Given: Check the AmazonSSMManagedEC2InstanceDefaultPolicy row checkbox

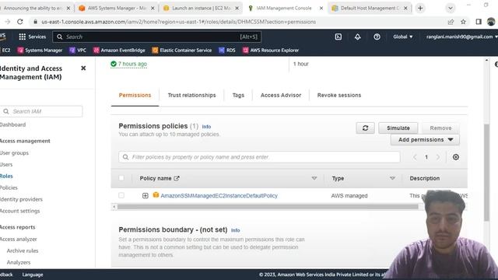Looking at the screenshot, I should click(x=121, y=195).
